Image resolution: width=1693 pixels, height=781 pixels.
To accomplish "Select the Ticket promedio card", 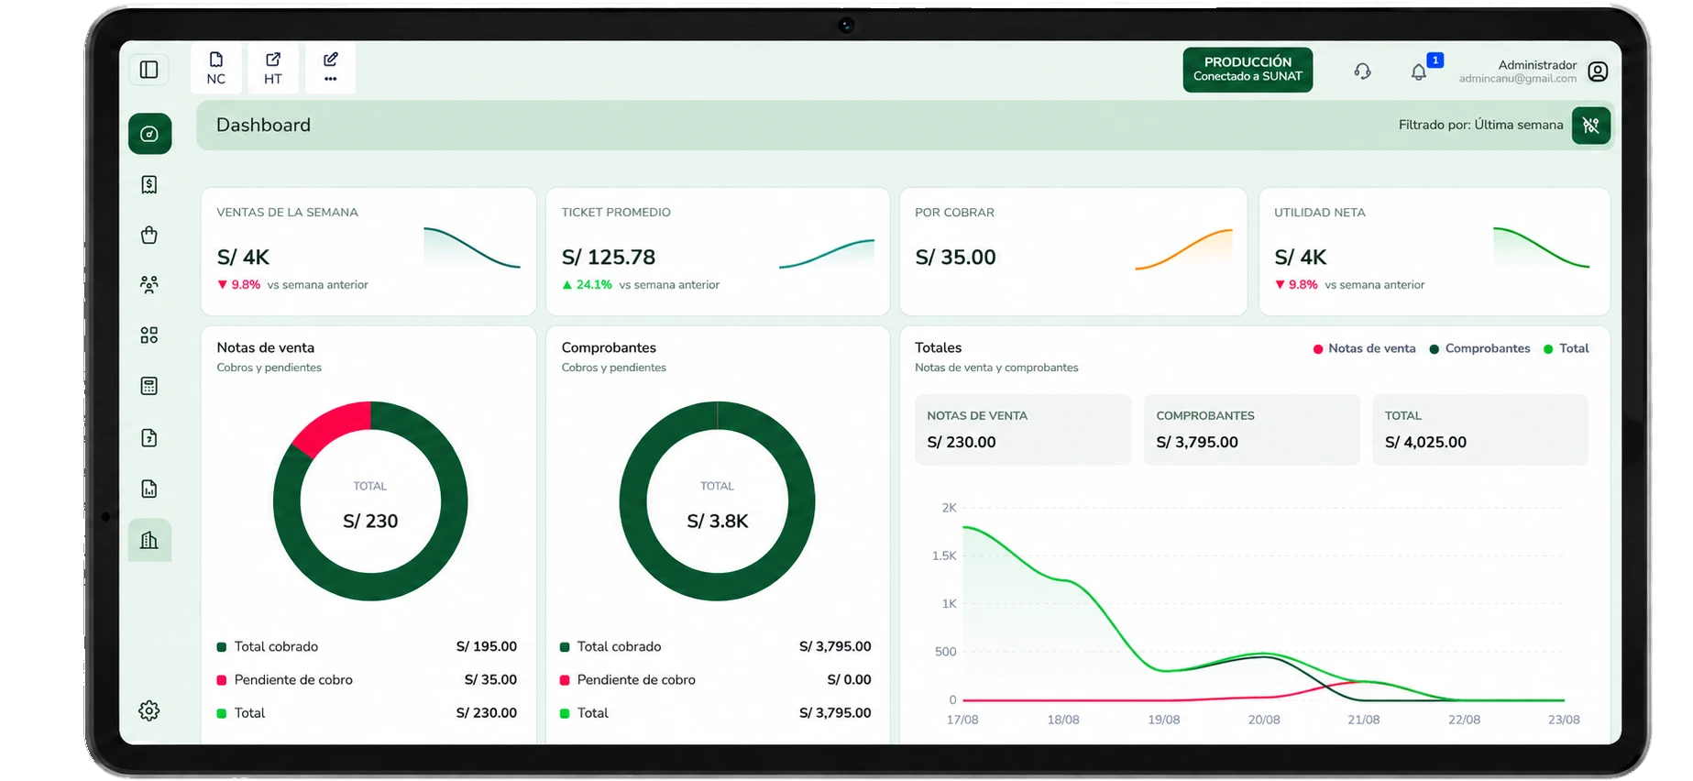I will point(718,251).
